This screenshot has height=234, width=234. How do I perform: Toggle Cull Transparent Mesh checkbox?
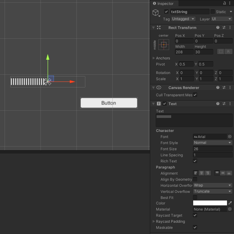[x=195, y=95]
